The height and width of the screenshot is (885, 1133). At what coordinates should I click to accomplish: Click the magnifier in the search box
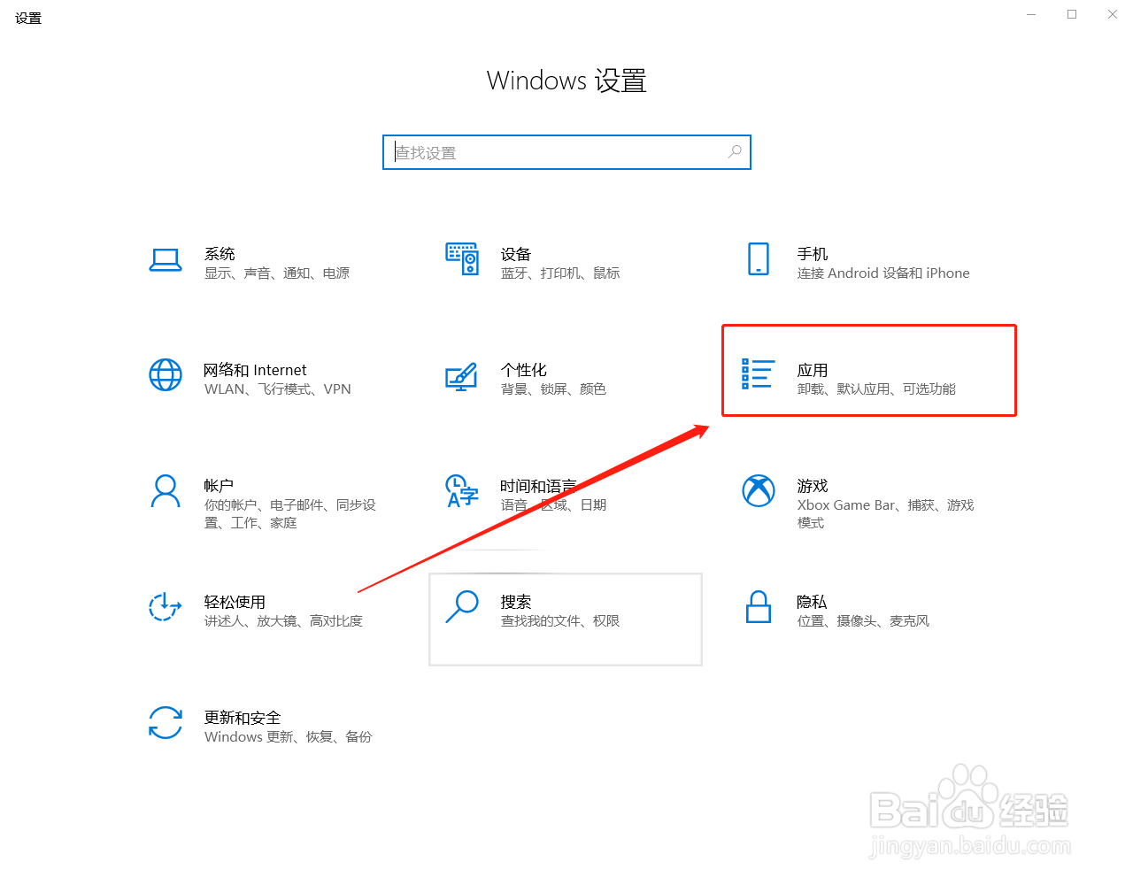pos(735,152)
